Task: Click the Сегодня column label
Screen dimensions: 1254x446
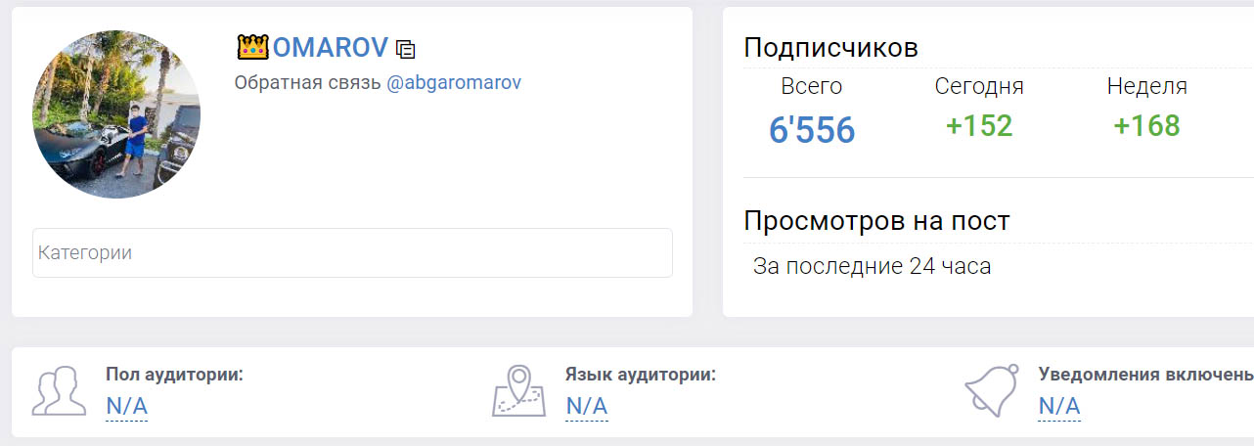Action: pos(979,86)
